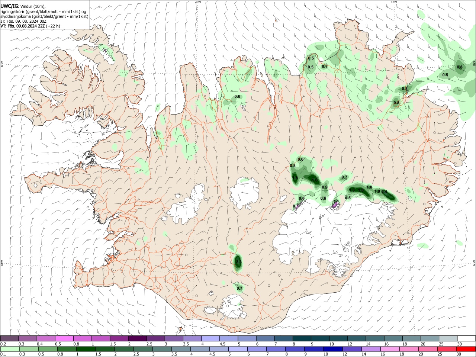
Task: Click the header text 'UWC/IG: Vindur (10m),'
Action: pyautogui.click(x=23, y=6)
